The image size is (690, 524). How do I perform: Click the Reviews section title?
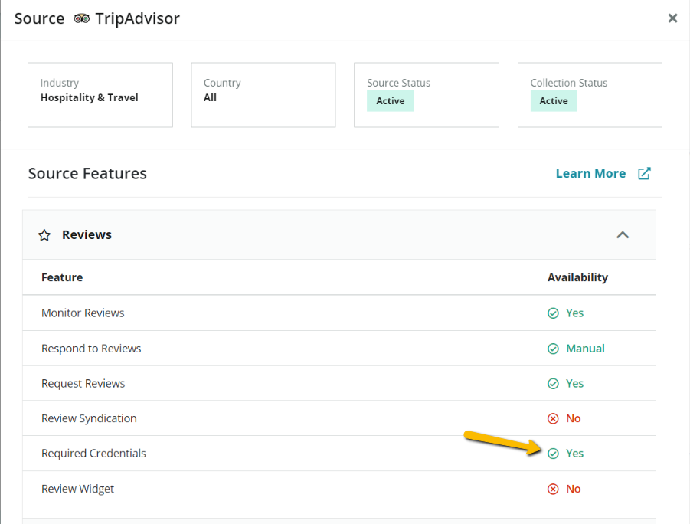click(87, 234)
